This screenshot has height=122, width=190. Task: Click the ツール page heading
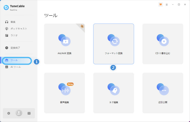pyautogui.click(x=51, y=16)
